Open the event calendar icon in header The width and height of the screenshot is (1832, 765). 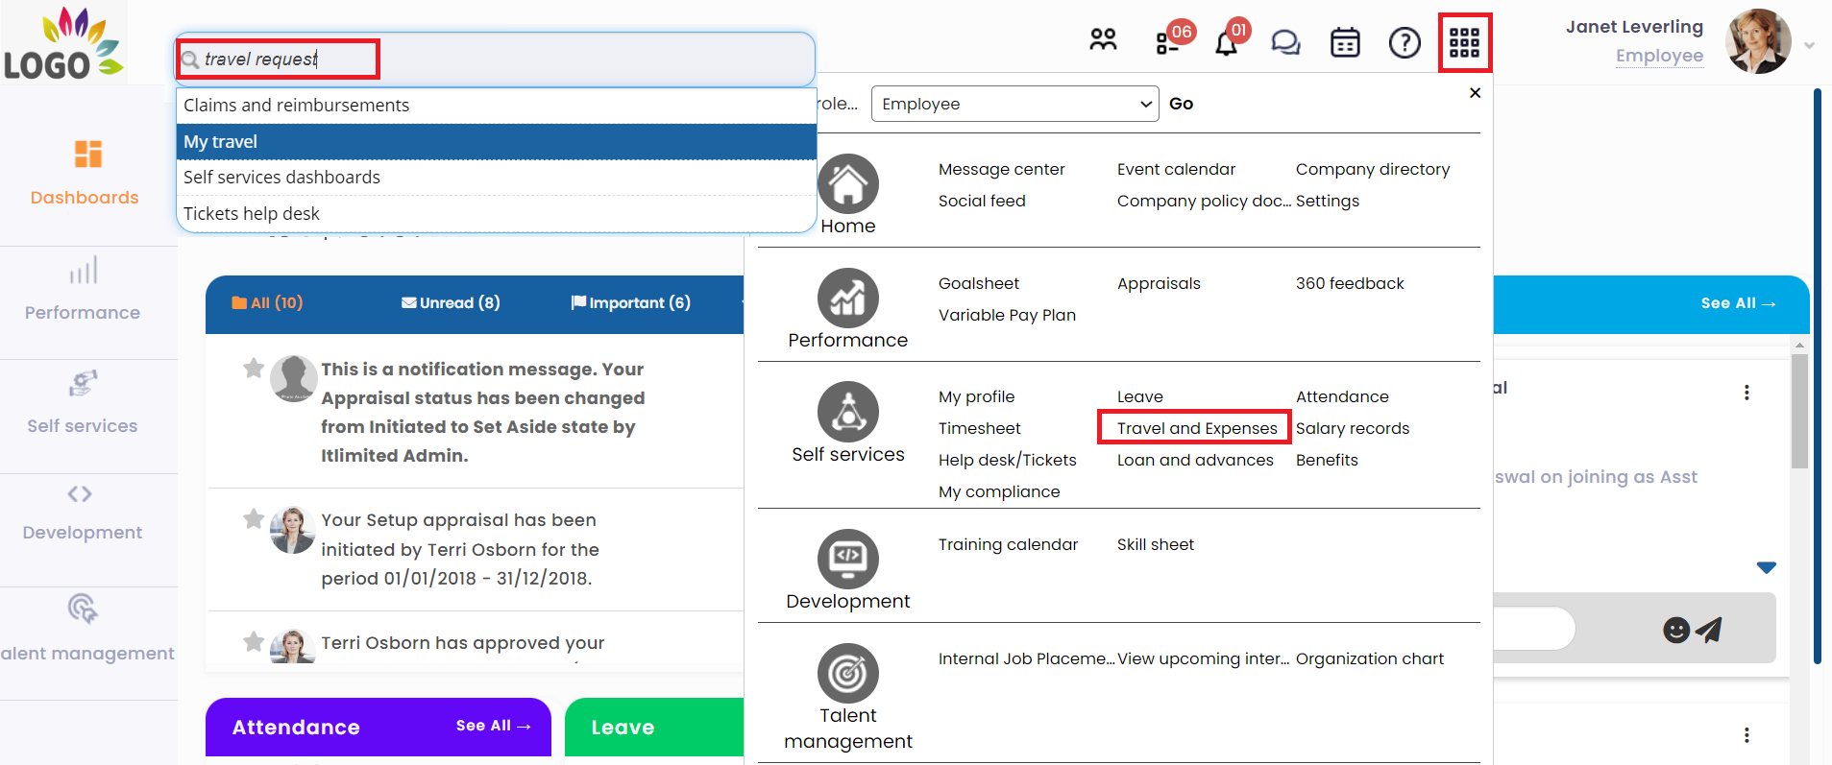click(x=1345, y=43)
